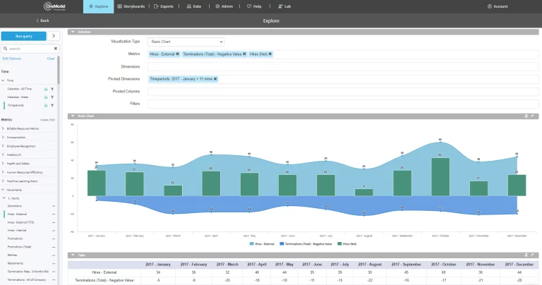The width and height of the screenshot is (542, 285).
Task: Click the arrow button beside Run query
Action: [54, 36]
